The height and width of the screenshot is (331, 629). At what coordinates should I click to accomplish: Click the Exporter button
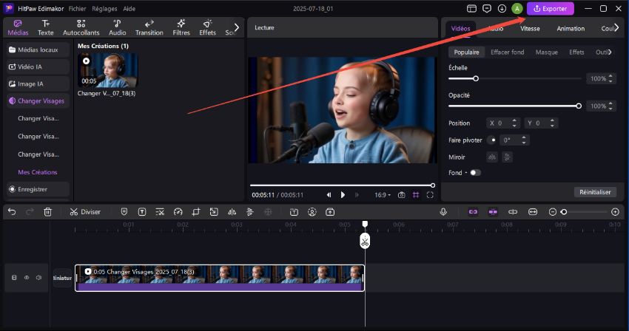(x=551, y=8)
